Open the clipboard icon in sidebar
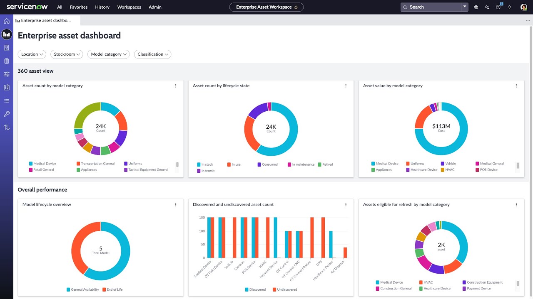 7,61
